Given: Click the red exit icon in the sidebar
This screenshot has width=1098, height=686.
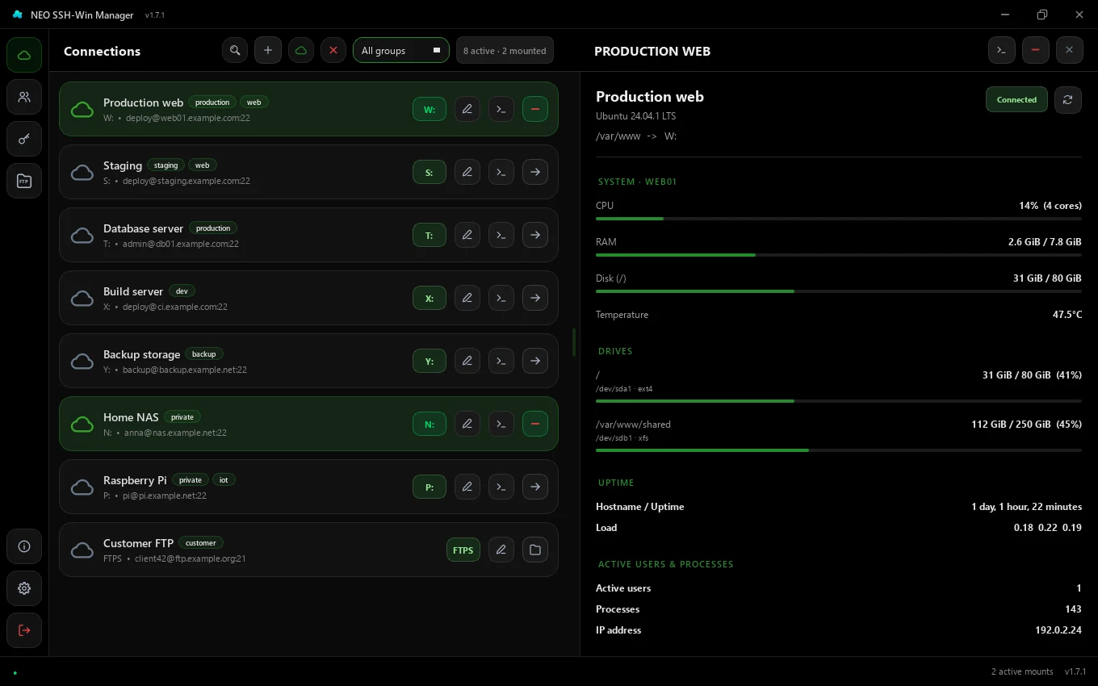Looking at the screenshot, I should [x=24, y=630].
